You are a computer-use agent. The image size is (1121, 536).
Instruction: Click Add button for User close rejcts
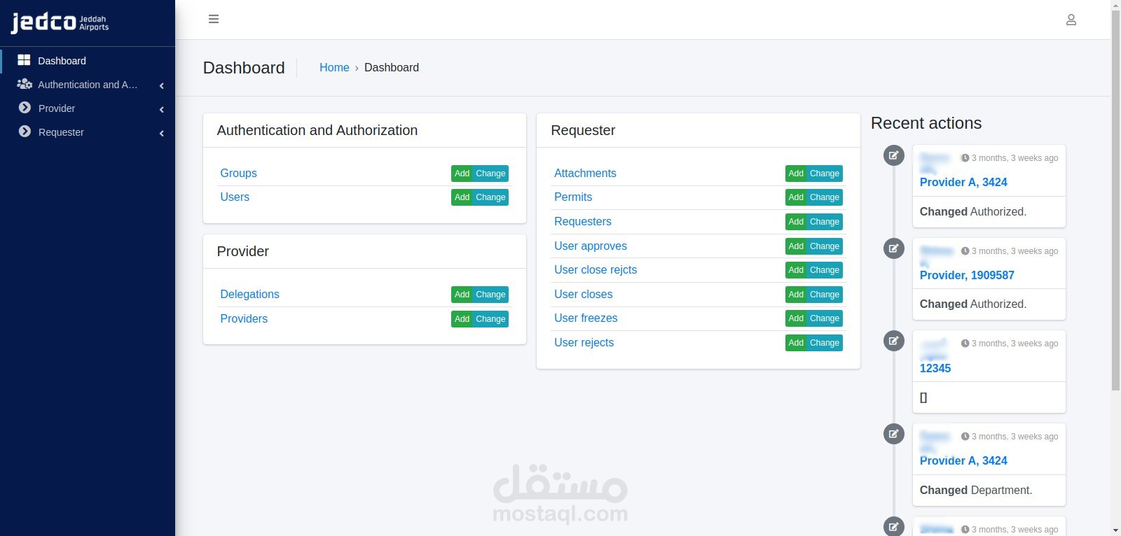pos(796,270)
